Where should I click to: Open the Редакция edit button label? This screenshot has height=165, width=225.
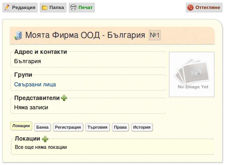pyautogui.click(x=23, y=8)
